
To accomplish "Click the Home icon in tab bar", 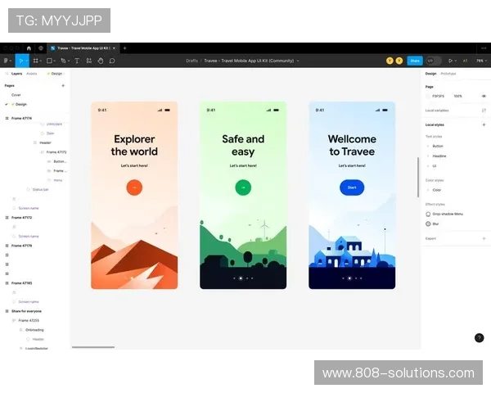I will point(29,48).
